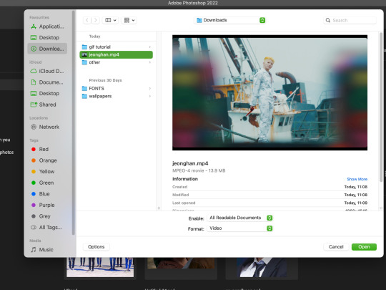
Task: Go back with the left arrow
Action: (87, 20)
